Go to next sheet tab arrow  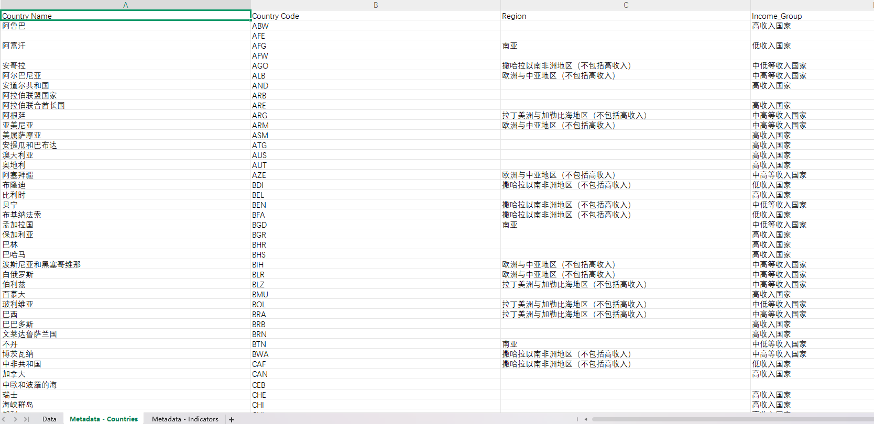click(x=15, y=419)
